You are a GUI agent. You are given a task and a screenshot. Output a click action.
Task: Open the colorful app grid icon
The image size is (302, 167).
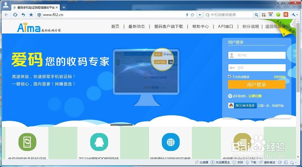[264, 14]
